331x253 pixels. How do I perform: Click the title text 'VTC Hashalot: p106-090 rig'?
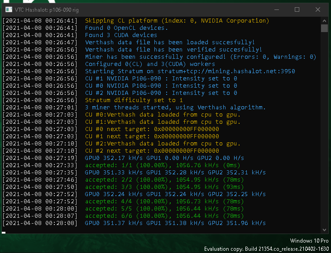(47, 10)
